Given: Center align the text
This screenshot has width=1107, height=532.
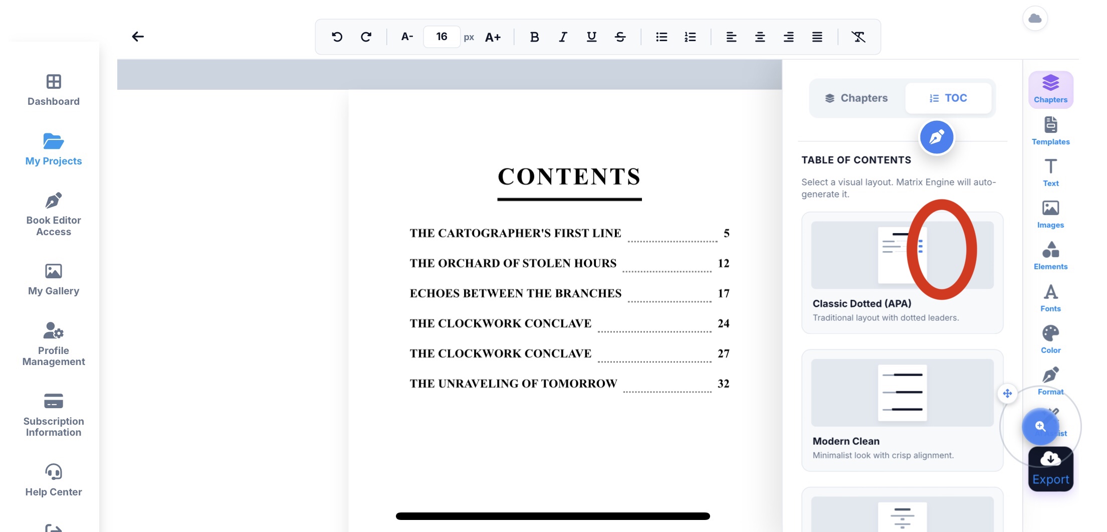Looking at the screenshot, I should point(760,37).
